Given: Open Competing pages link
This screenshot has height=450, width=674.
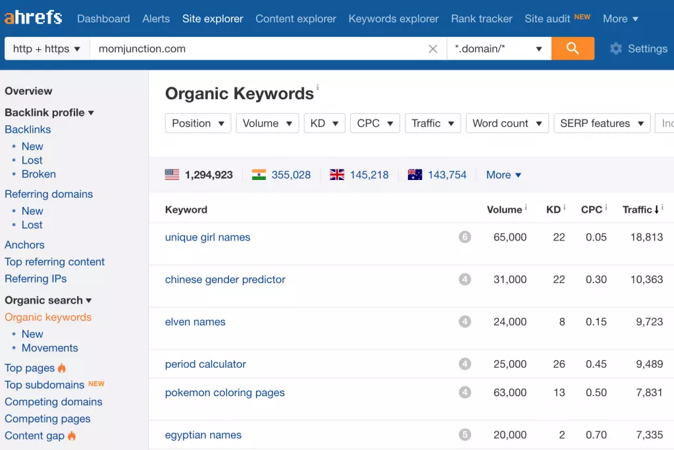Looking at the screenshot, I should [47, 418].
